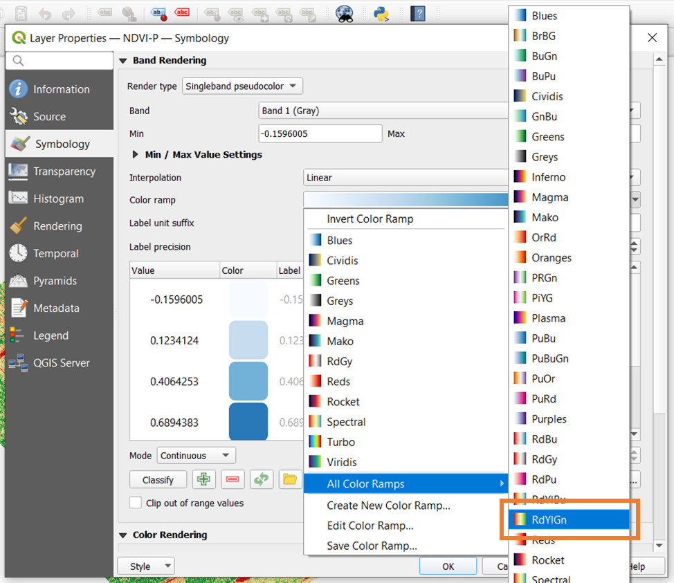
Task: Choose Edit Color Ramp... entry
Action: pyautogui.click(x=406, y=526)
